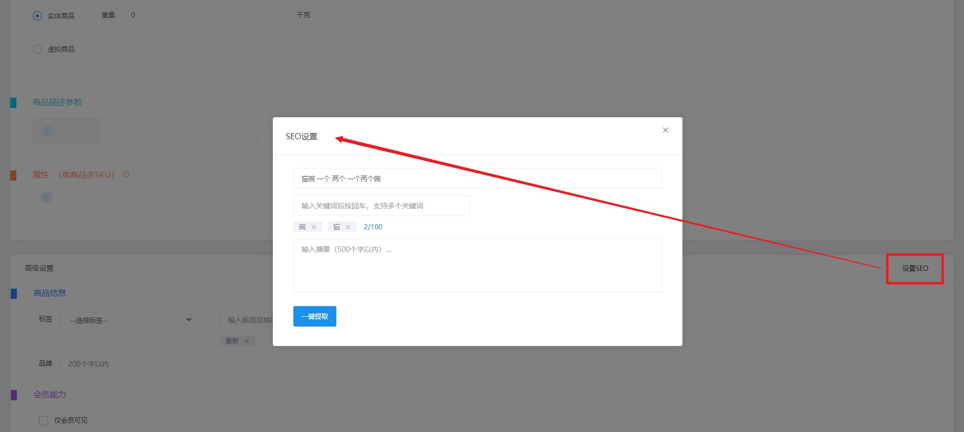Click the SEO设置 dialog title
Image resolution: width=964 pixels, height=432 pixels.
pyautogui.click(x=302, y=136)
